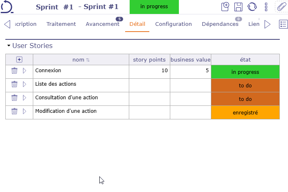
Task: Save the sprint with the floppy disk icon
Action: tap(238, 7)
